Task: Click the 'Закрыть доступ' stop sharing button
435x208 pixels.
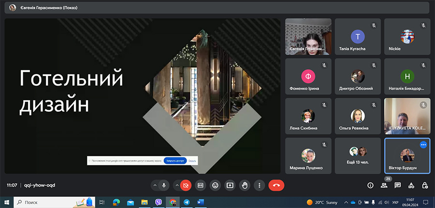Action: [x=175, y=161]
